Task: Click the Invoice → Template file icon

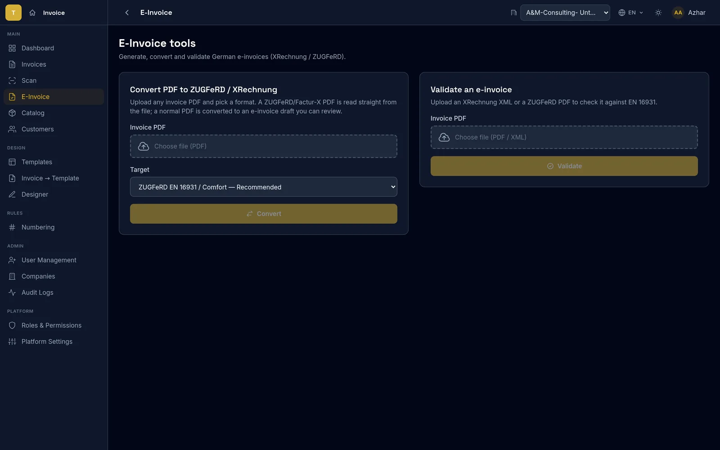Action: 12,178
